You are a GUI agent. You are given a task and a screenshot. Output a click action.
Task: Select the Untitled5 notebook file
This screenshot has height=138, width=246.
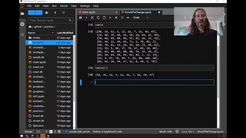tap(49, 48)
